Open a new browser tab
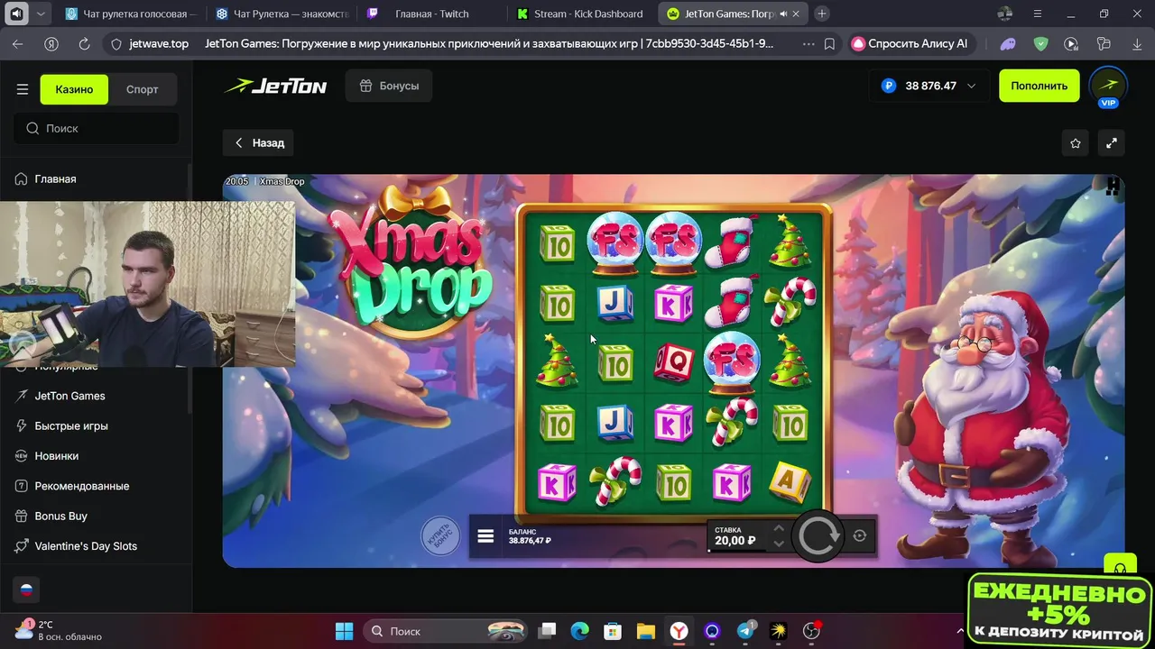Viewport: 1155px width, 649px height. tap(822, 14)
